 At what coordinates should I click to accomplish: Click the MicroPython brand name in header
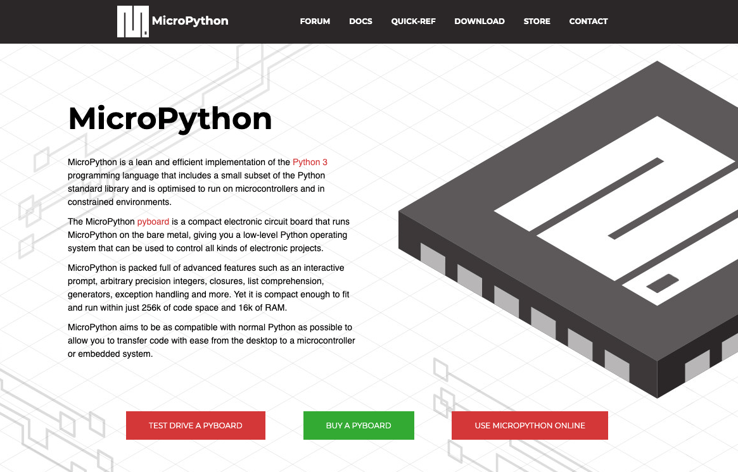click(190, 21)
